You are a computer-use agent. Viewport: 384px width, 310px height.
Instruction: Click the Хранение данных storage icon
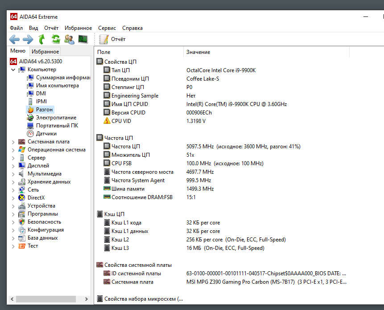(22, 182)
